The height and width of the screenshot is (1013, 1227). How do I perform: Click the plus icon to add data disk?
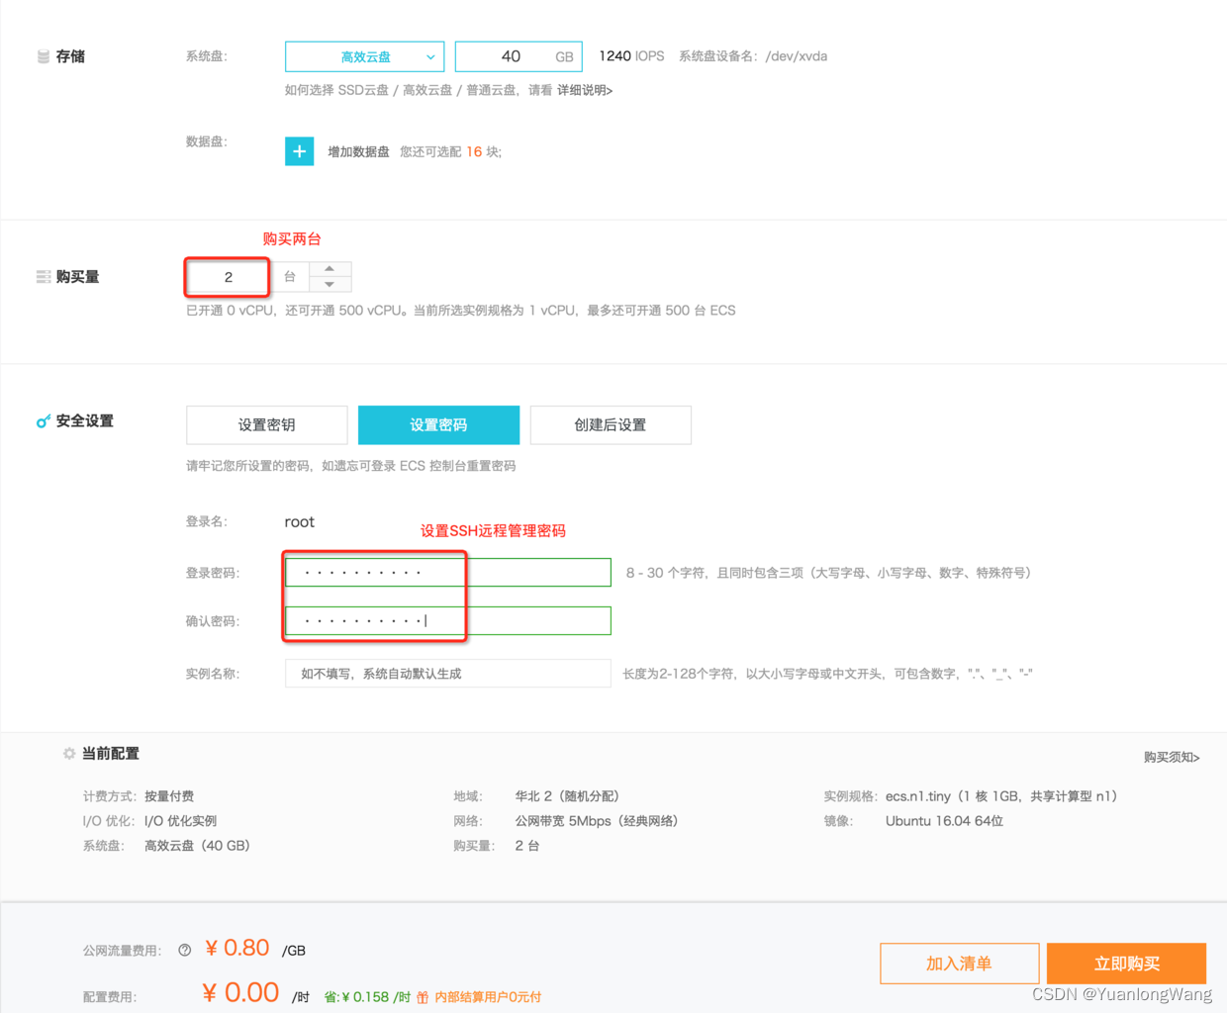coord(300,151)
